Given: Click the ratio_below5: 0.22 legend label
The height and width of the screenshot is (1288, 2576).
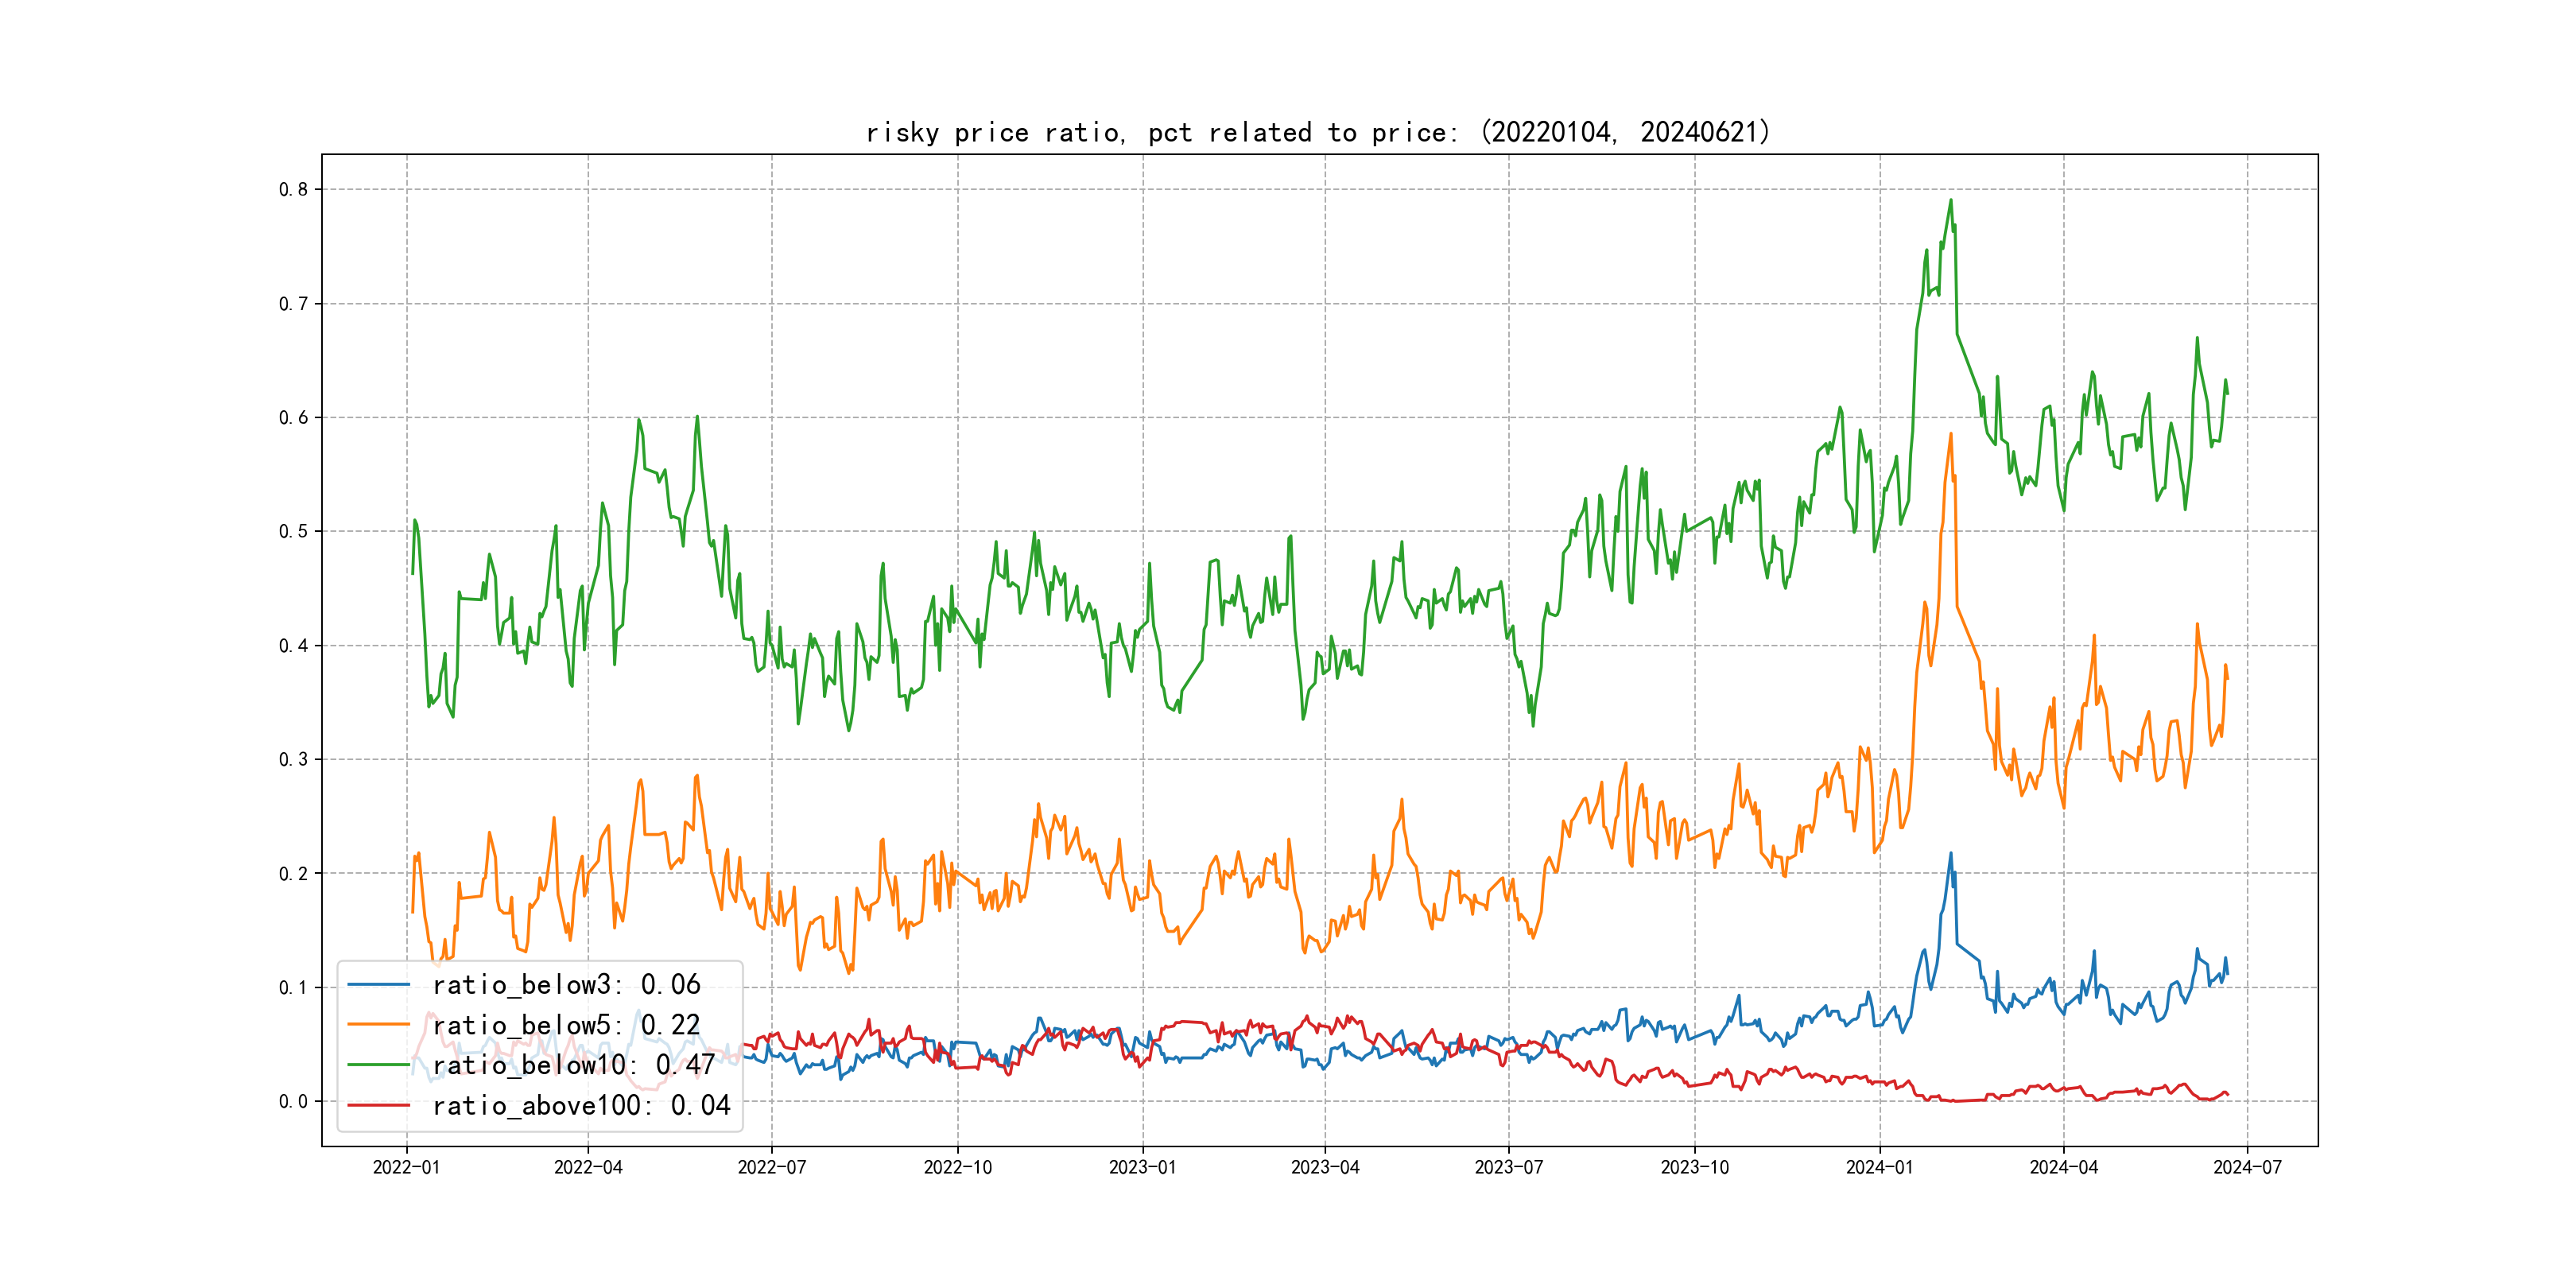Looking at the screenshot, I should [566, 1025].
